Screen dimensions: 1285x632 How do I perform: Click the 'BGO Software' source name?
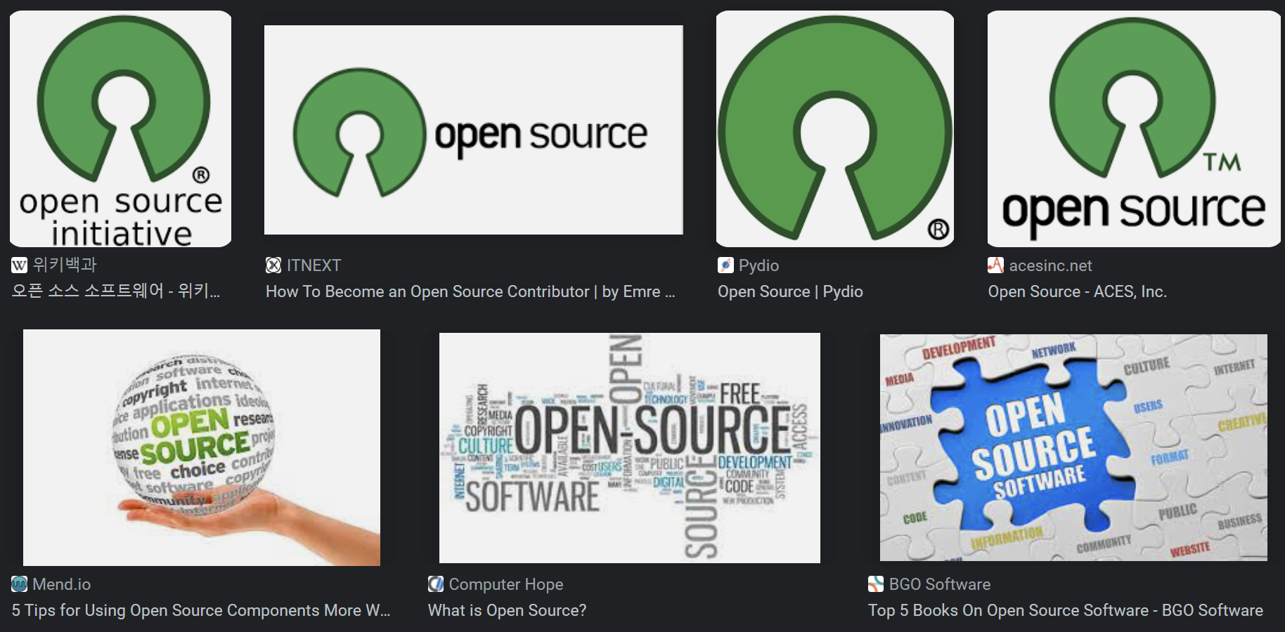[x=940, y=584]
